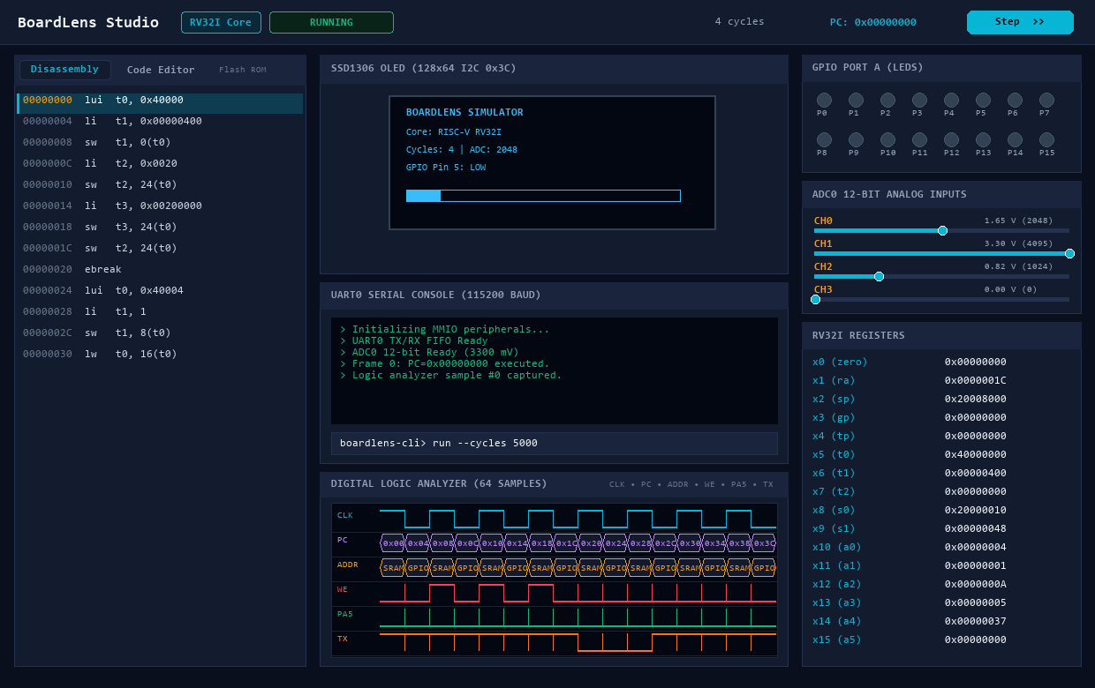Select disassembly row at address 00000014

(x=160, y=206)
